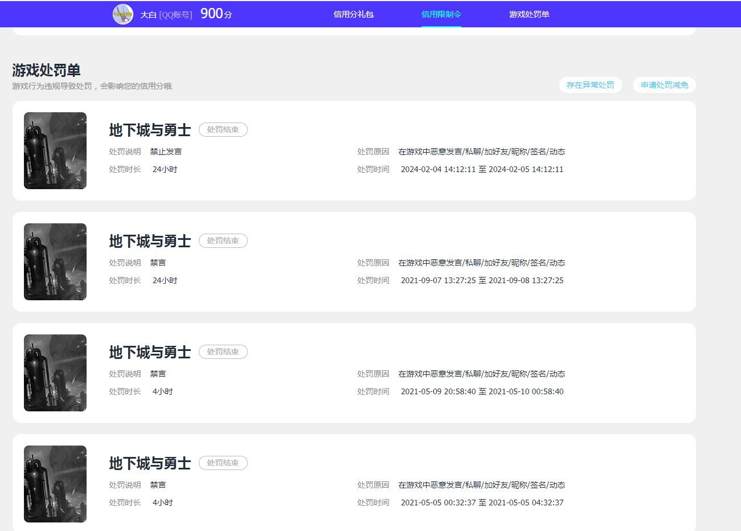Click the second record's 处罚结束 badge

click(x=223, y=240)
